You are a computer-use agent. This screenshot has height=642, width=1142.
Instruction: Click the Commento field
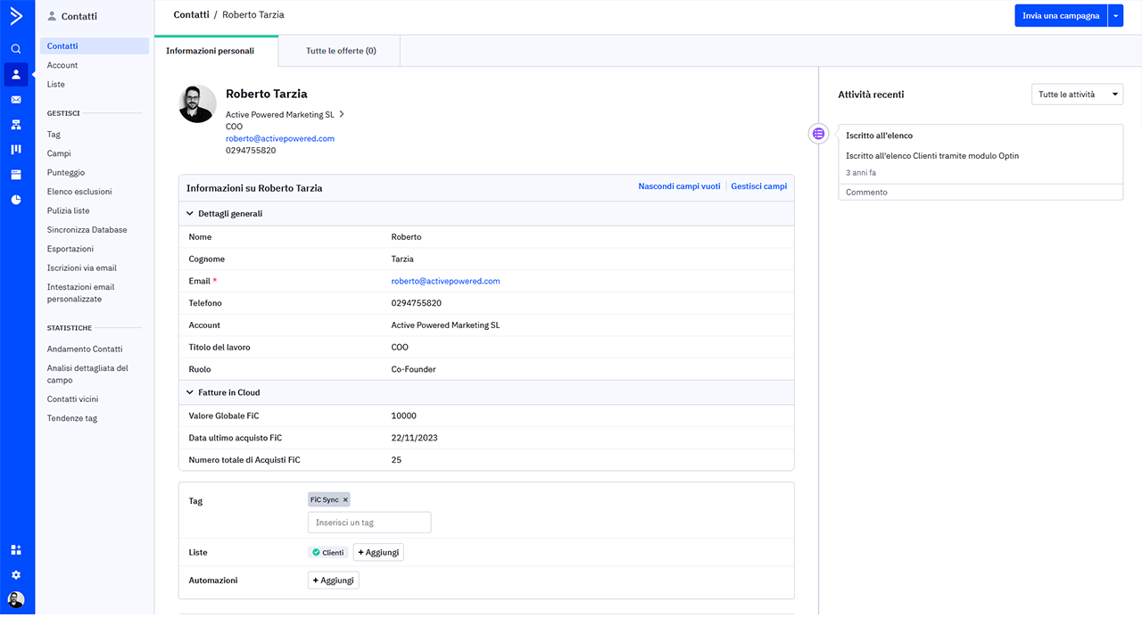click(x=981, y=192)
